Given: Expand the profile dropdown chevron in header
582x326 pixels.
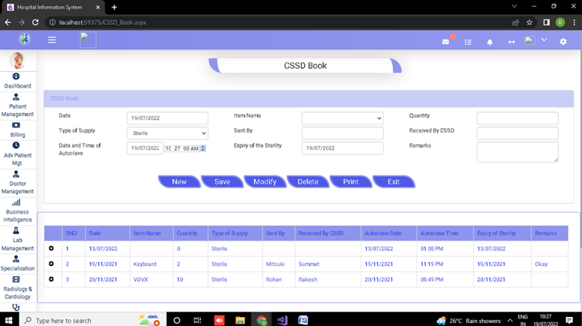Looking at the screenshot, I should (x=544, y=40).
